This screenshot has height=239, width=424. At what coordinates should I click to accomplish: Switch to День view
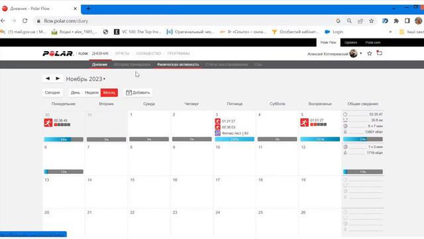tap(76, 93)
